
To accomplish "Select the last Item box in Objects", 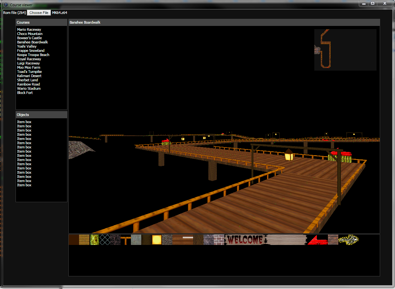I will click(x=24, y=185).
